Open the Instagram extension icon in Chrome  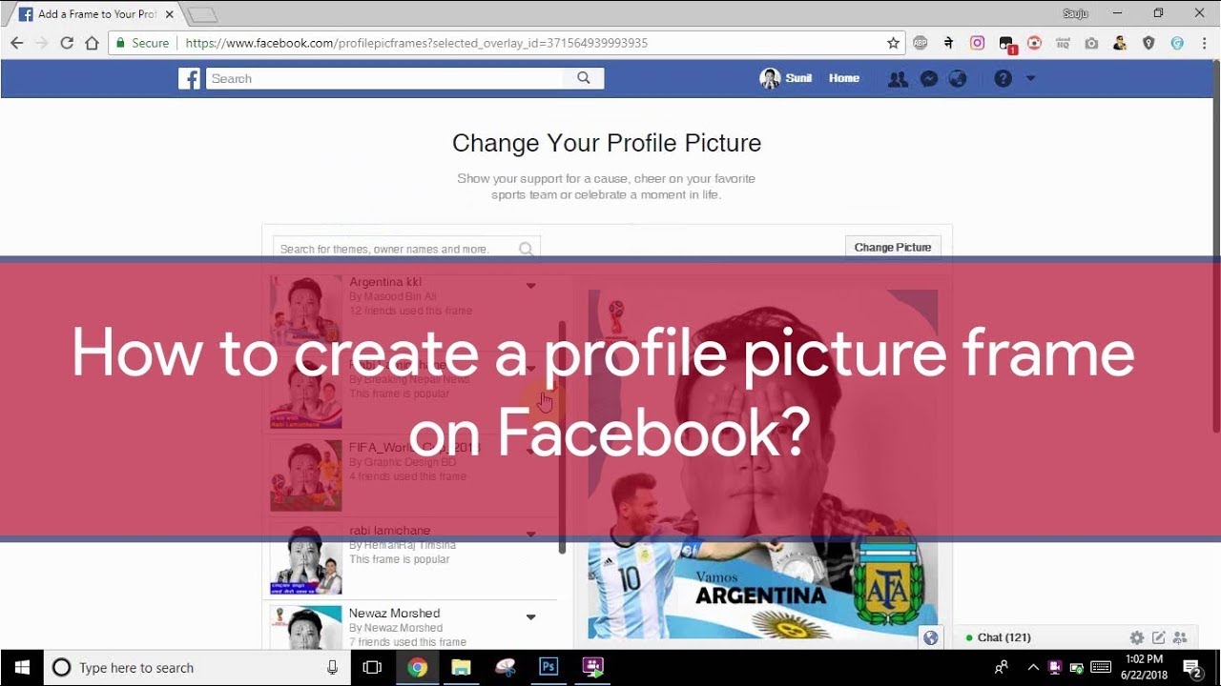pyautogui.click(x=977, y=43)
